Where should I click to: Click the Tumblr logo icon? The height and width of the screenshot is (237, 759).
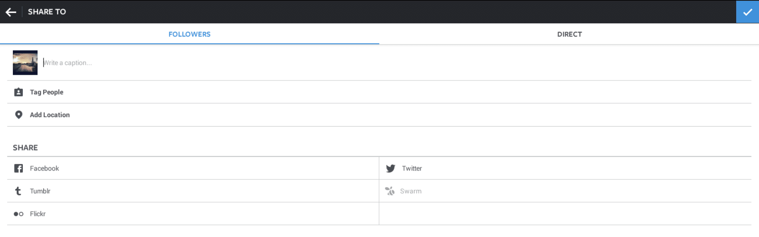(x=18, y=191)
